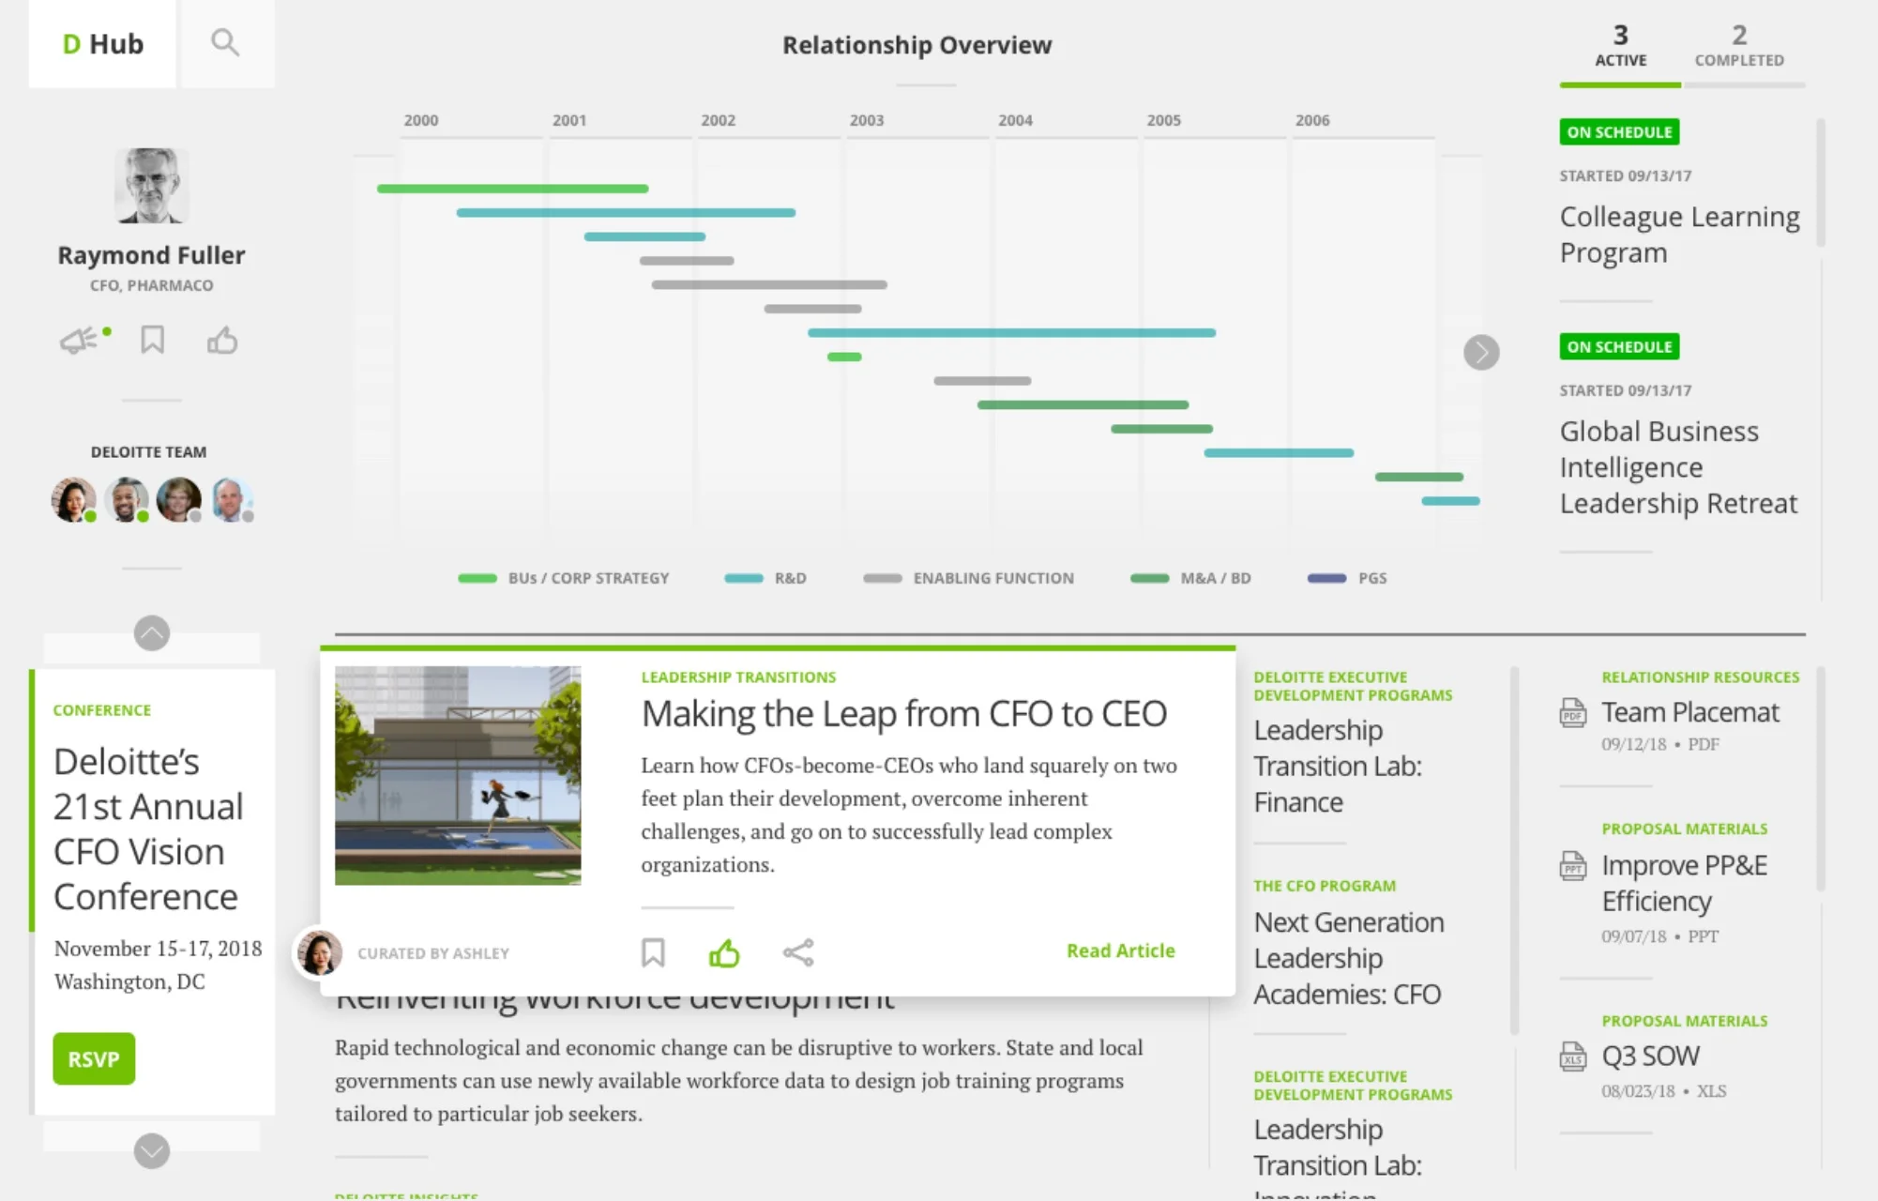
Task: Open Team Placemat resource
Action: point(1689,712)
